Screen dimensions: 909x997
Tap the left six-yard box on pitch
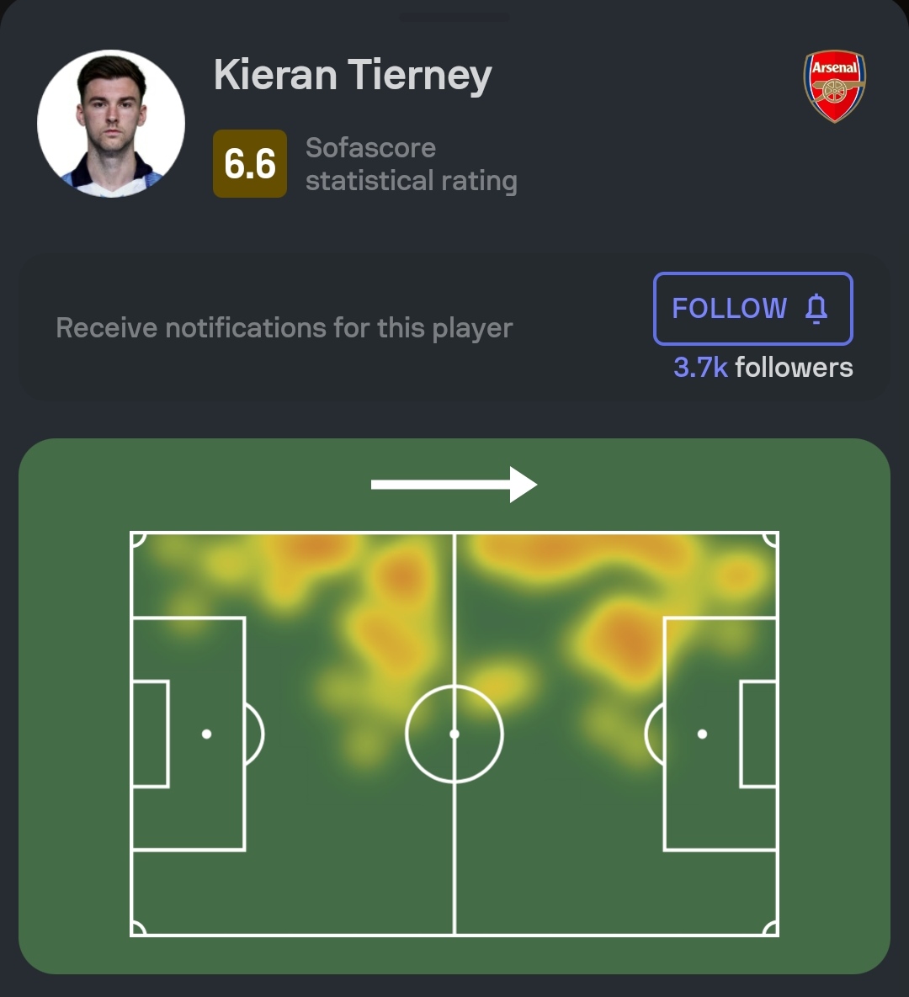click(150, 734)
